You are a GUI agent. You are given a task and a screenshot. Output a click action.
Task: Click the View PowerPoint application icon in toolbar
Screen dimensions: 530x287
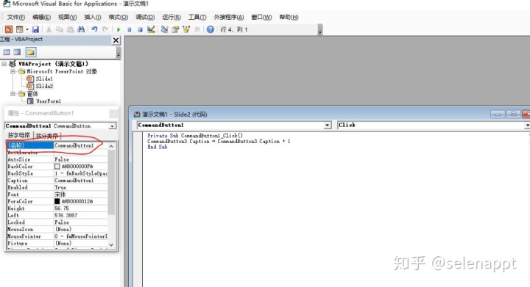point(8,29)
